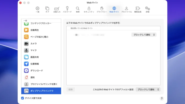Select the blurred website row in list
185x104 pixels.
click(x=113, y=35)
